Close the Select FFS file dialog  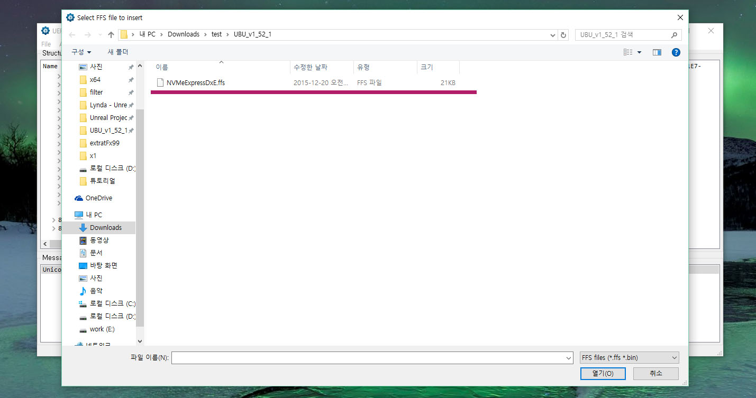pyautogui.click(x=680, y=17)
